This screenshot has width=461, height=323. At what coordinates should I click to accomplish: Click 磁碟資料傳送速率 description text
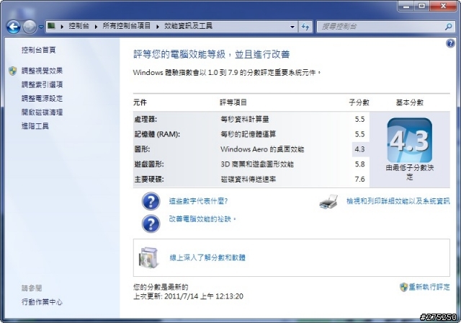(248, 179)
